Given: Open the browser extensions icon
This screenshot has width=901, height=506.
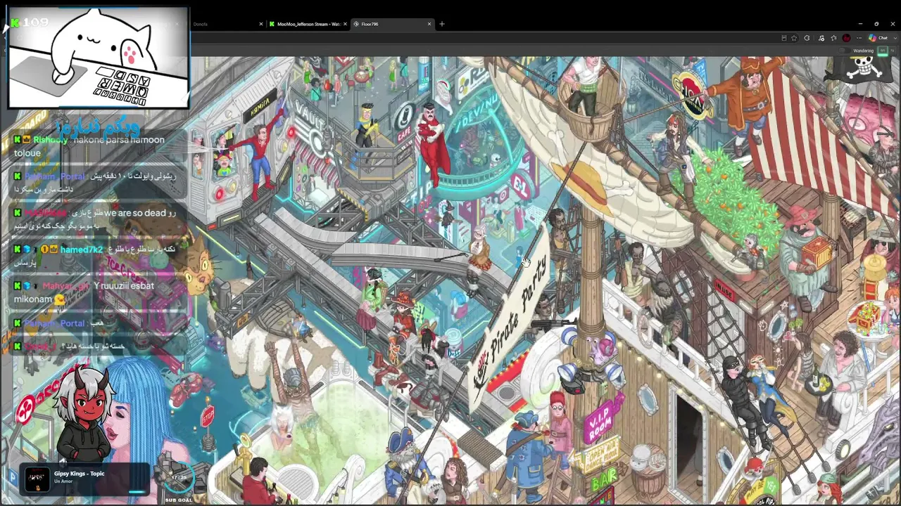Looking at the screenshot, I should click(807, 38).
